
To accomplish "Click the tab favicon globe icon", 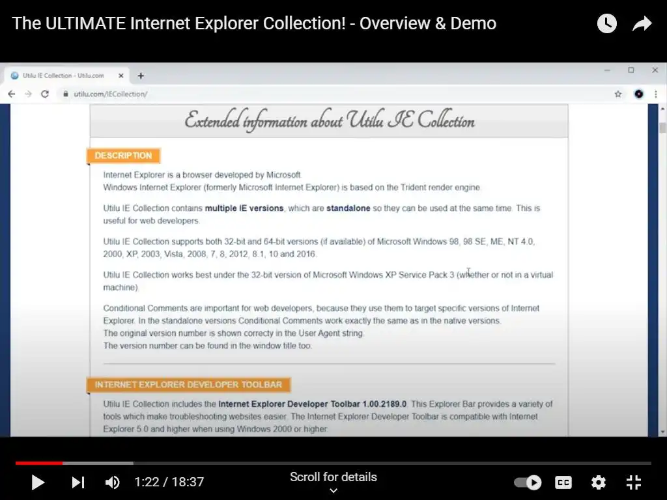I will tap(15, 76).
